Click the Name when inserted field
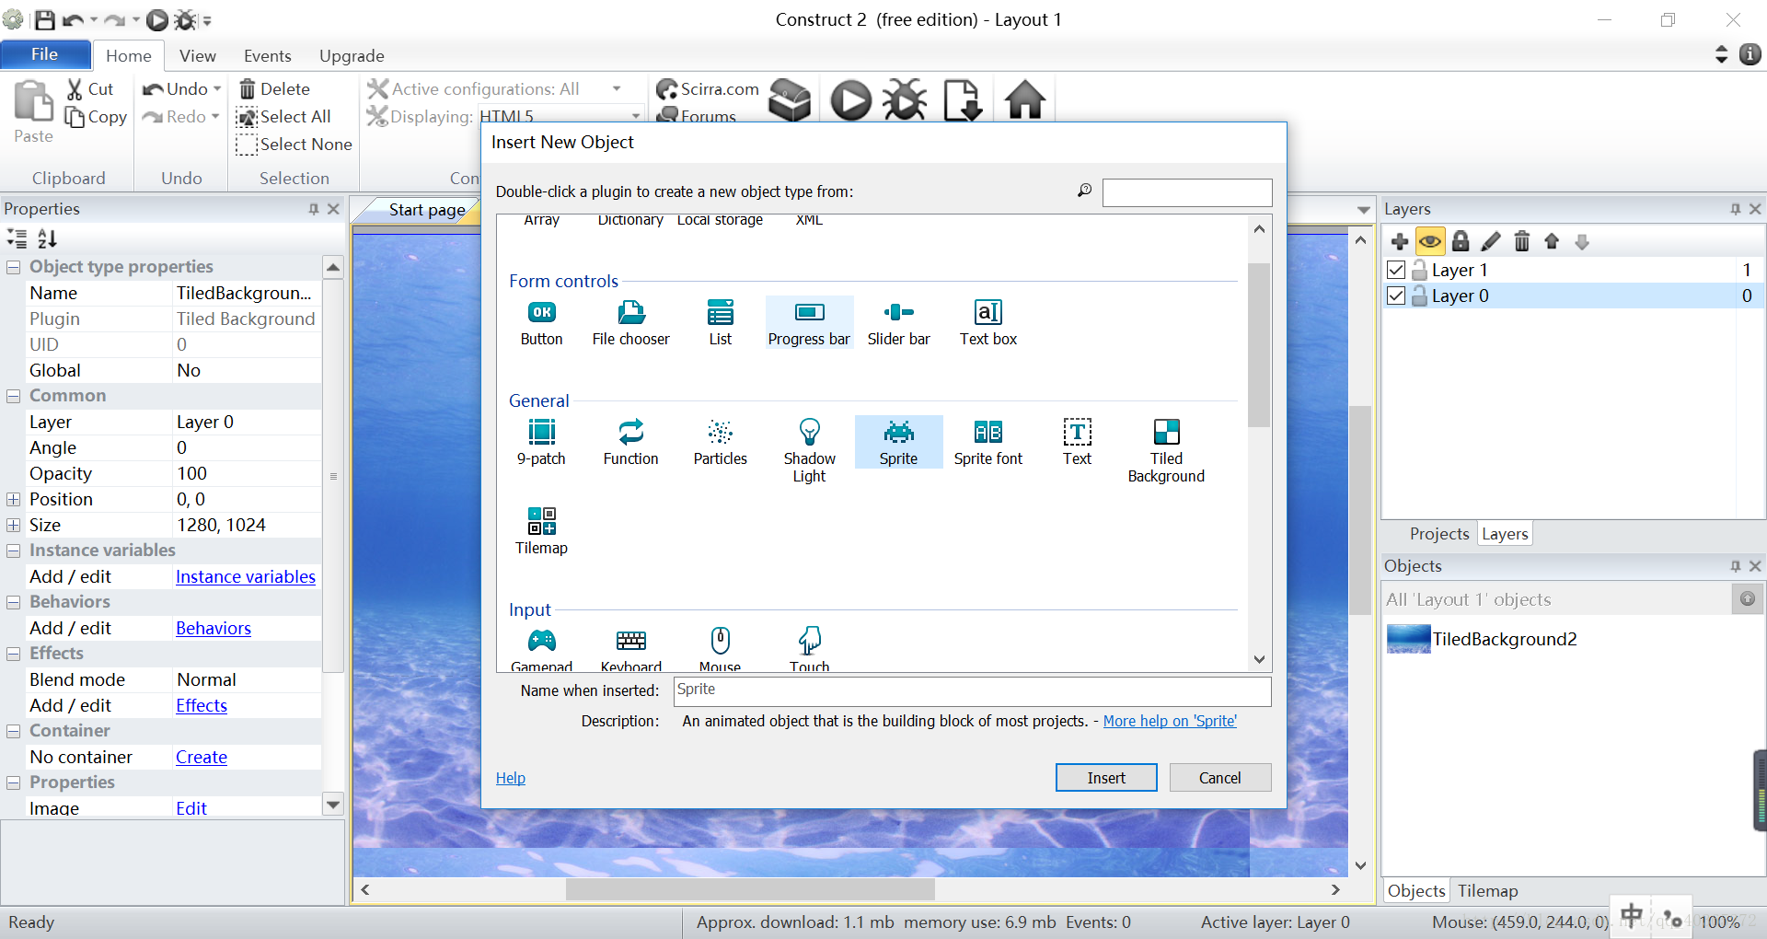The width and height of the screenshot is (1767, 939). point(972,691)
